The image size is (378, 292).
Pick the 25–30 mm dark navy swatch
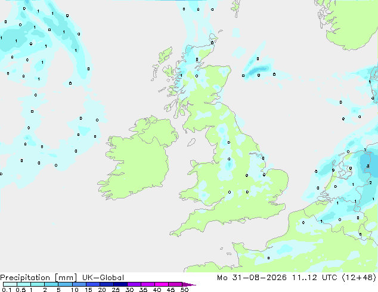pos(120,284)
